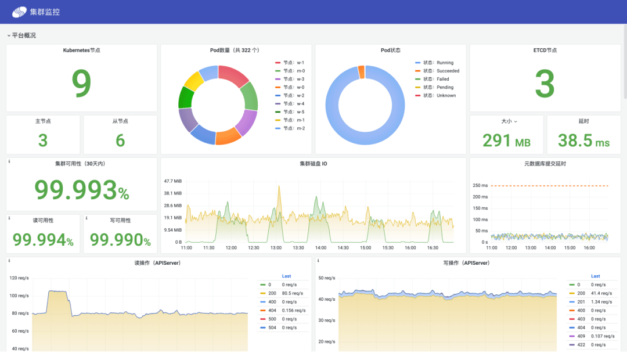Click info icon on 写可用性 panel
Viewport: 627px width, 353px height.
click(87, 218)
